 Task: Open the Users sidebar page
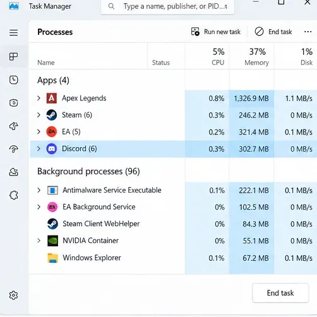pos(13,149)
